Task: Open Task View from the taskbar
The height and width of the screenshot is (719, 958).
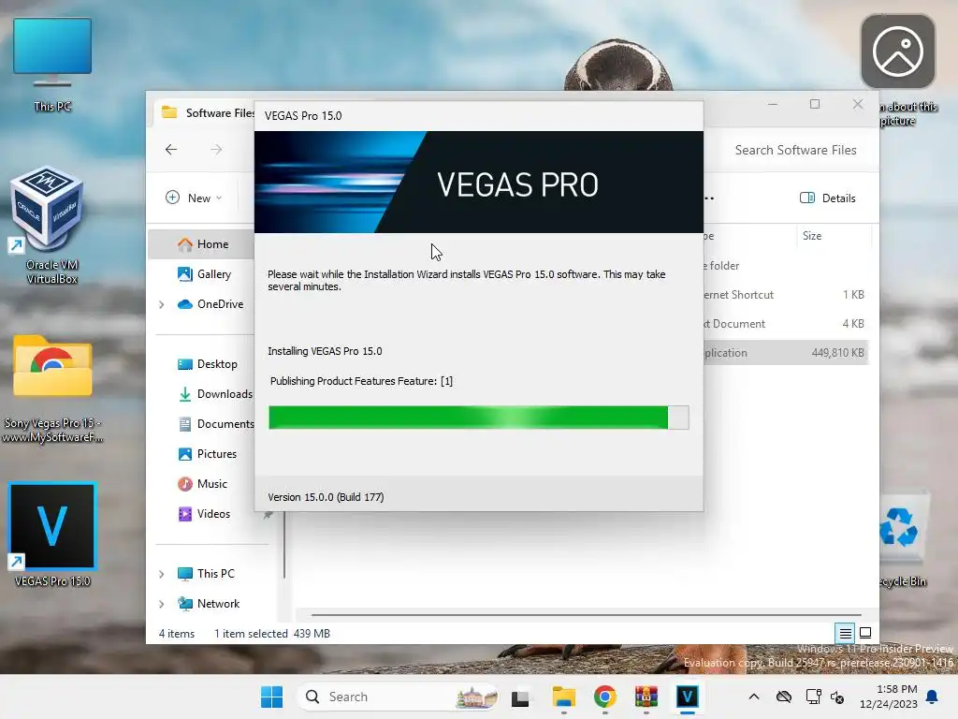Action: 520,697
